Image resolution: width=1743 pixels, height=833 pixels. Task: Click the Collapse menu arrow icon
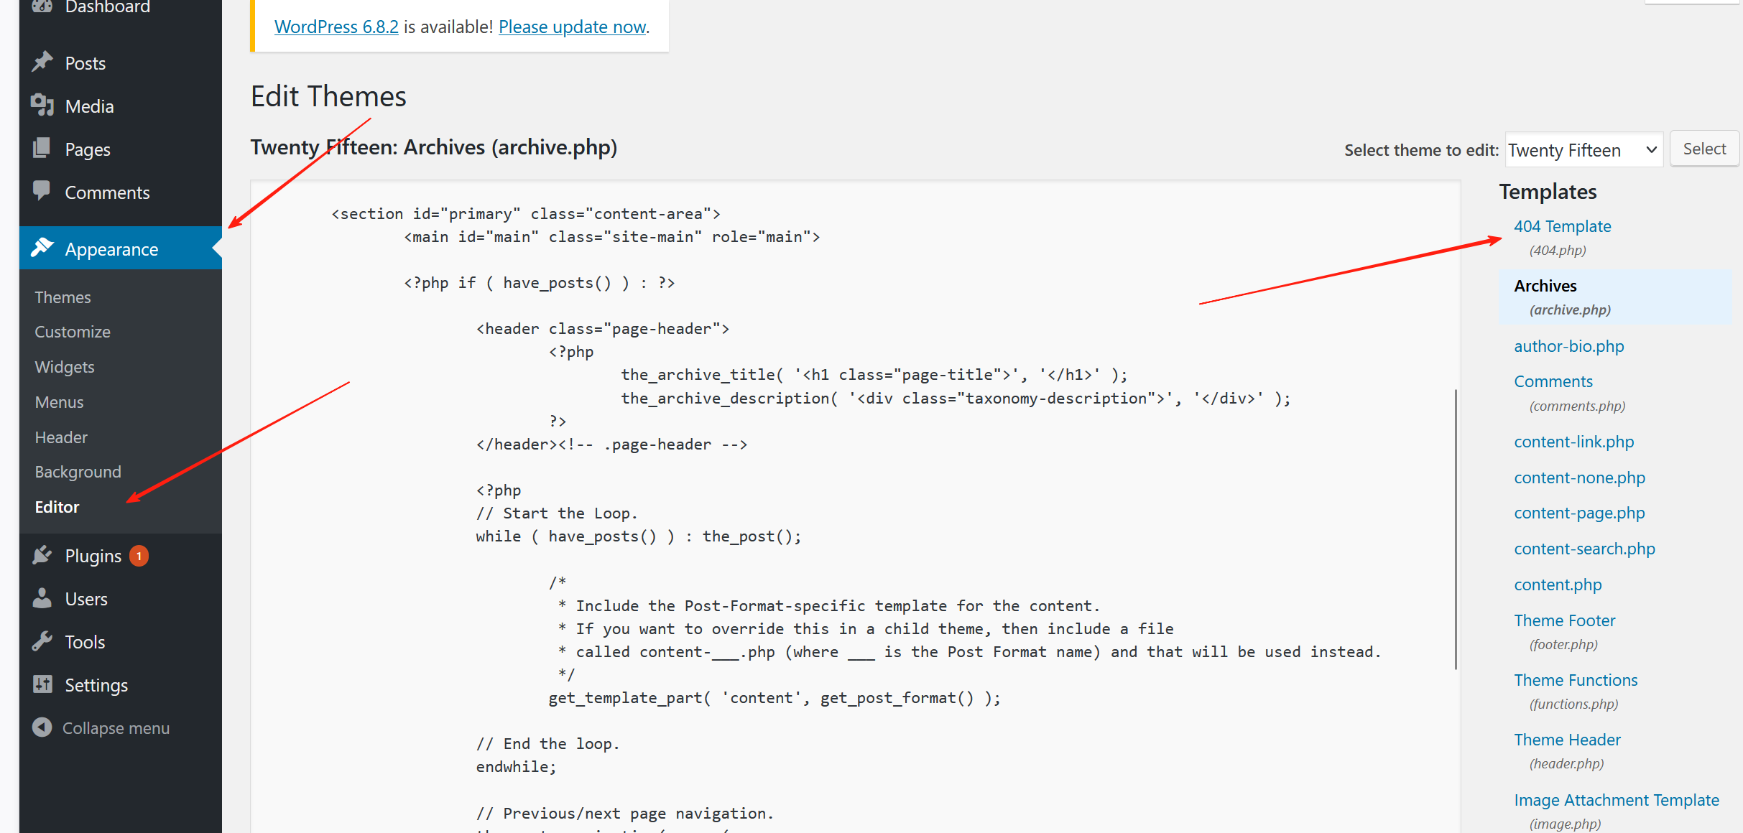point(42,727)
